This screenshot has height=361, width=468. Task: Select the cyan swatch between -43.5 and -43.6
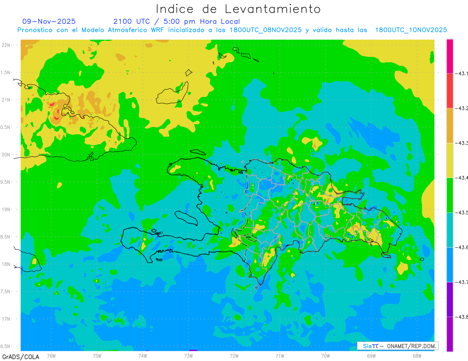450,230
